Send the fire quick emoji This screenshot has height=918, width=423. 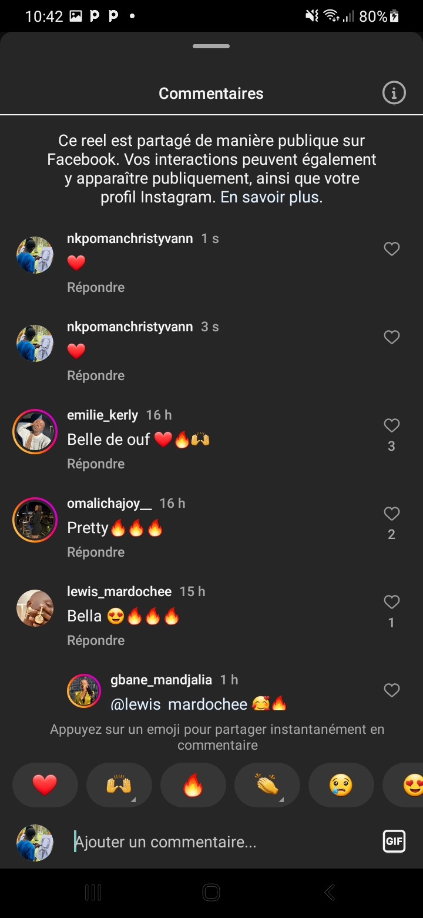(x=193, y=784)
